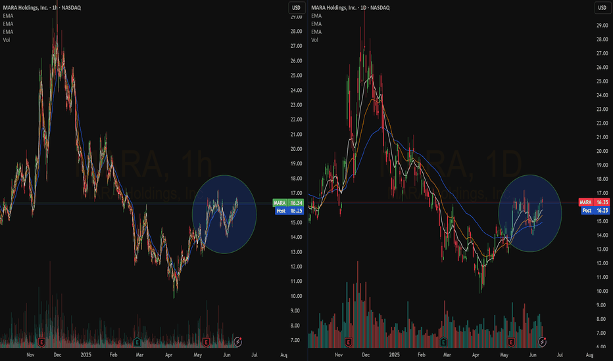Click the second EMA indicator in 1D legend

[316, 24]
